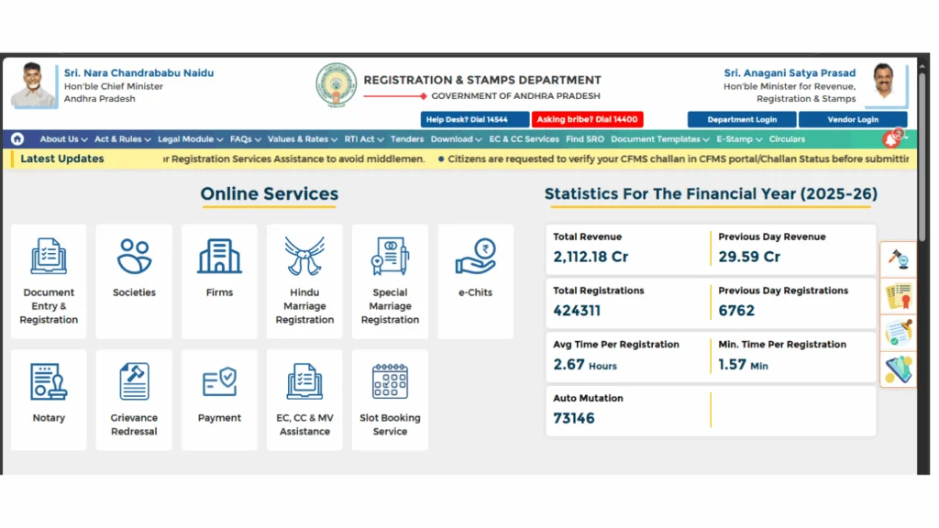Click the Home icon in navigation bar

click(x=17, y=139)
